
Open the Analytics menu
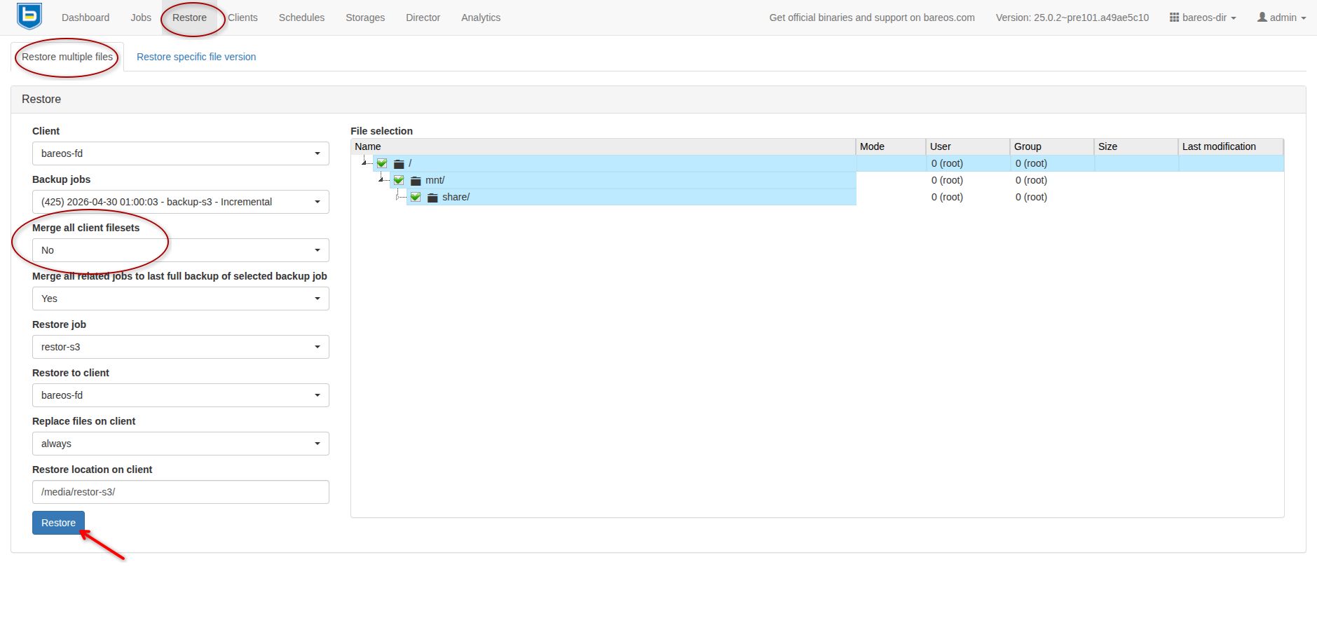[481, 18]
